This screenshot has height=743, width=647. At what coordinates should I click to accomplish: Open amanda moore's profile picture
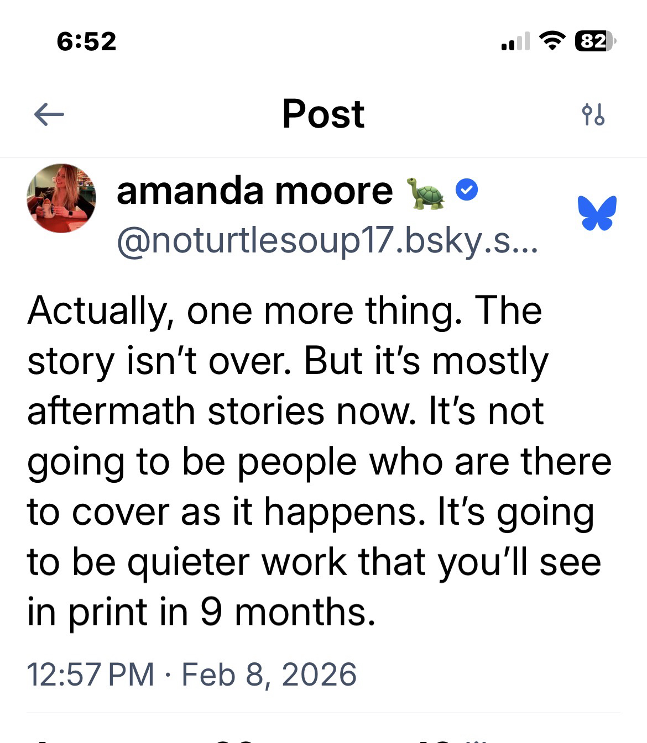coord(61,198)
